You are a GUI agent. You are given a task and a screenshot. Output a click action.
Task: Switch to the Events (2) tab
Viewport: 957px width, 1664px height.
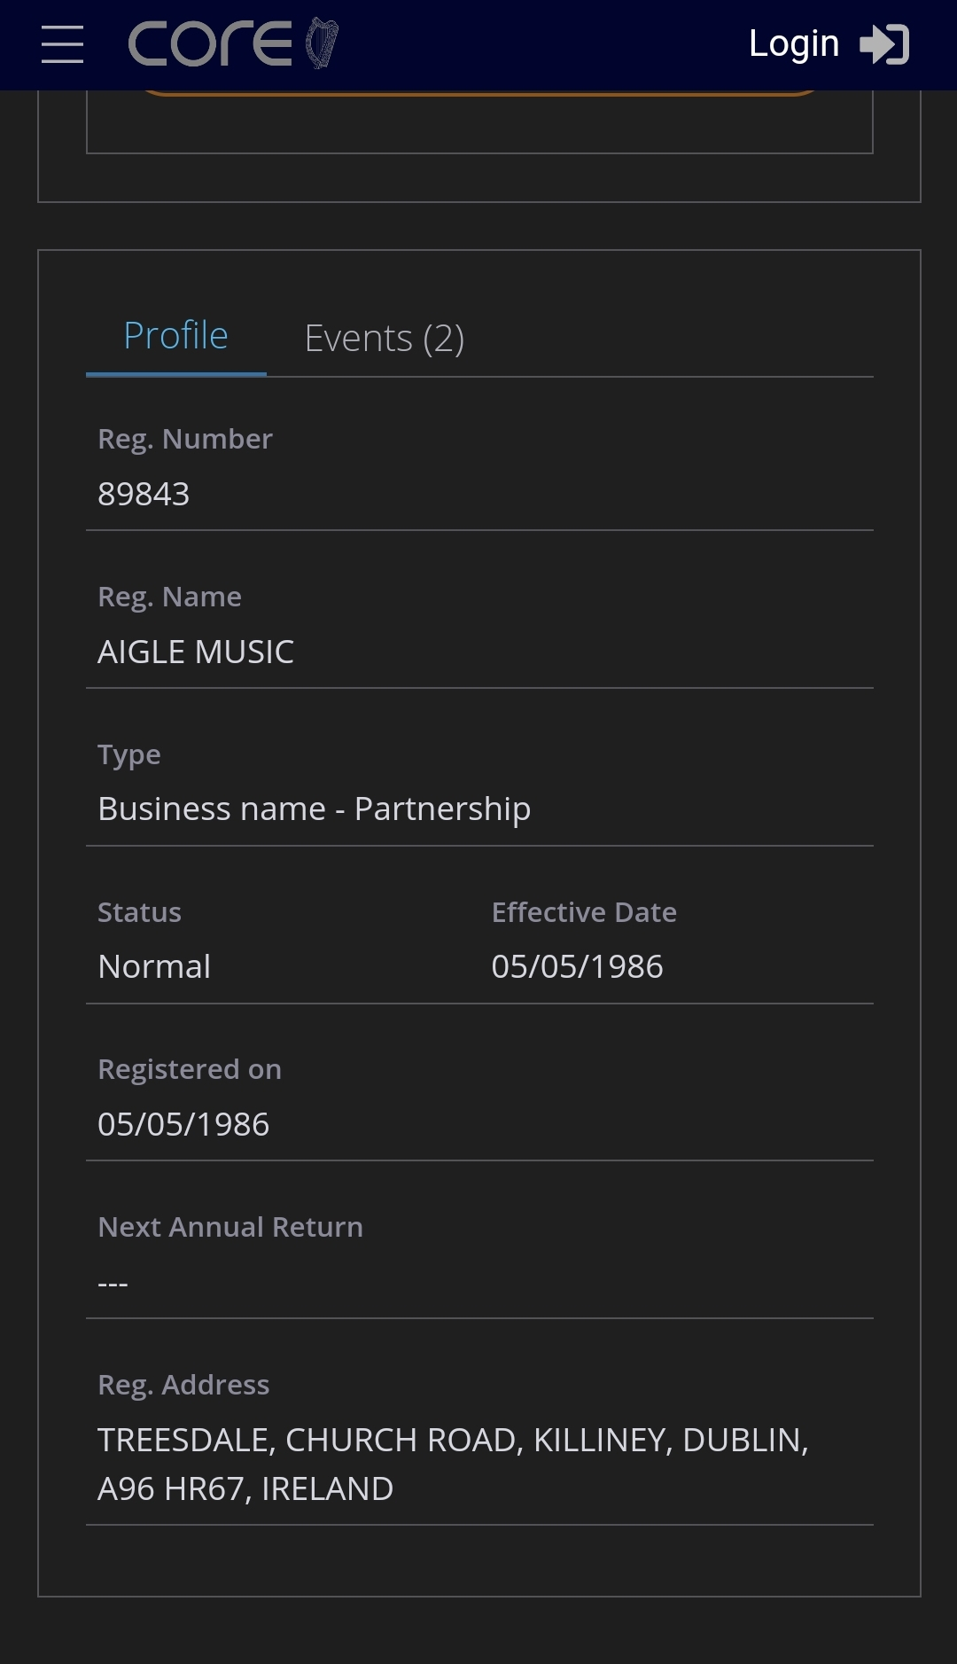click(385, 338)
